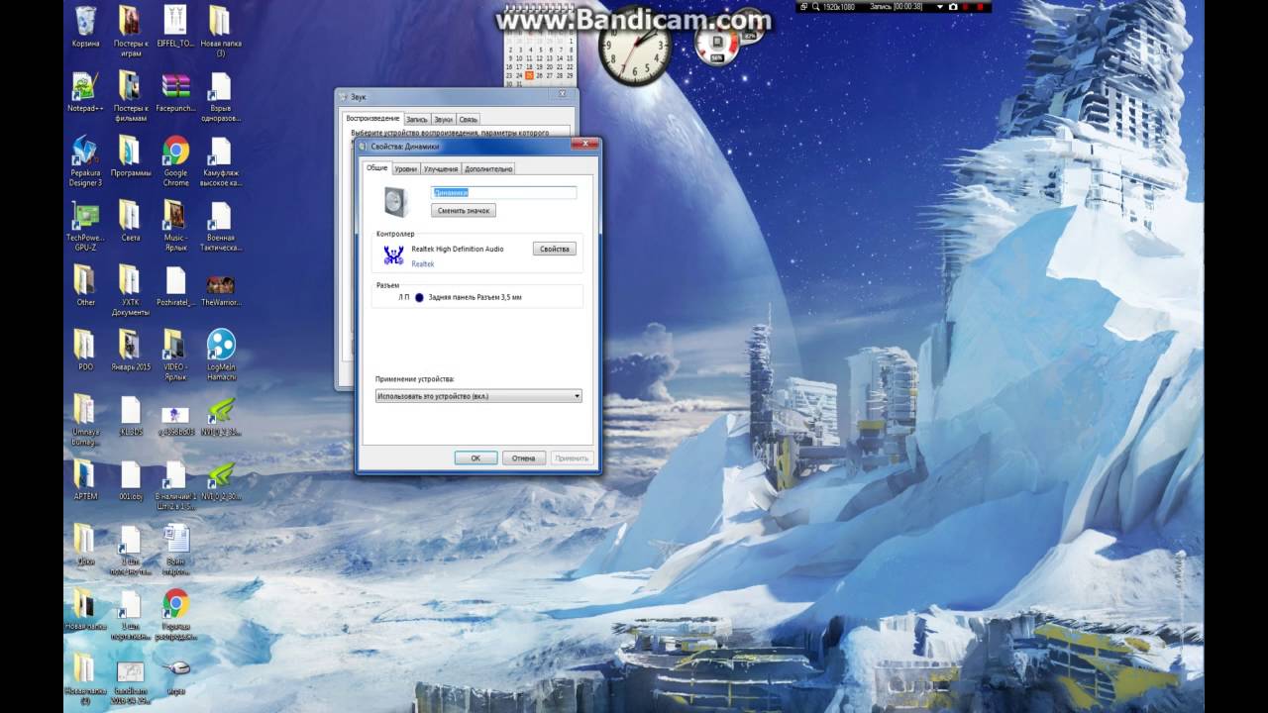Select Воспроизведение tab in Звук window
The image size is (1268, 713).
pos(372,118)
